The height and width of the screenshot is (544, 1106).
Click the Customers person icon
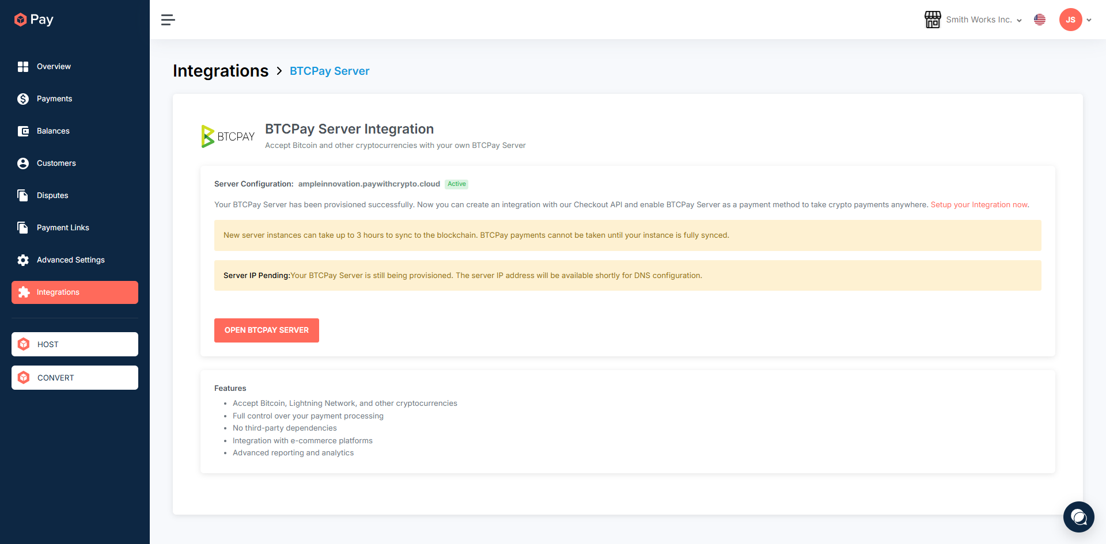23,163
